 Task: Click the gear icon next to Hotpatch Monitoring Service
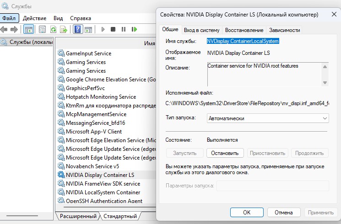[61, 96]
